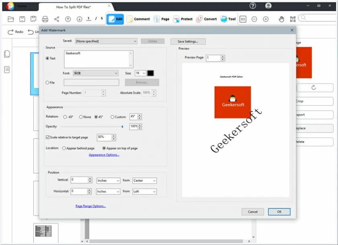Select the Hand pan tool
The image size is (338, 245).
pyautogui.click(x=282, y=19)
